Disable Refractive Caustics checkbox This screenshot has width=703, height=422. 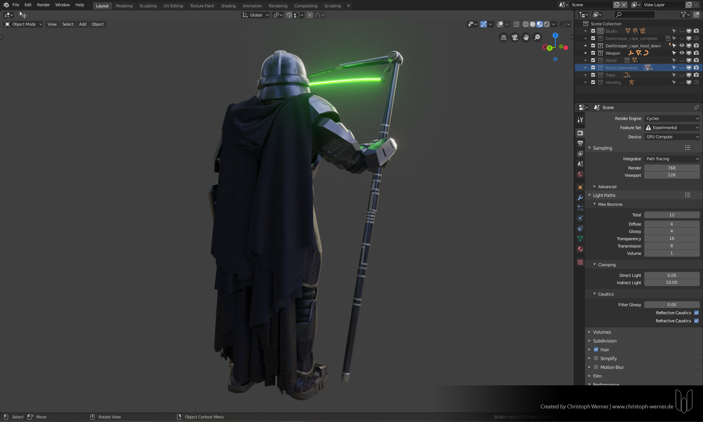click(696, 321)
